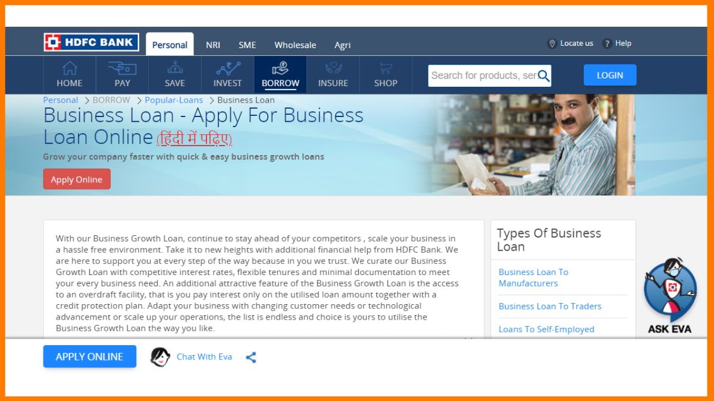Click the search magnifier icon
The width and height of the screenshot is (714, 401).
[x=543, y=75]
